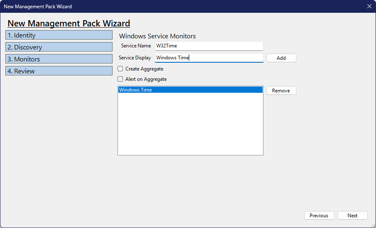The width and height of the screenshot is (376, 228).
Task: Go back with the Previous button
Action: point(319,216)
